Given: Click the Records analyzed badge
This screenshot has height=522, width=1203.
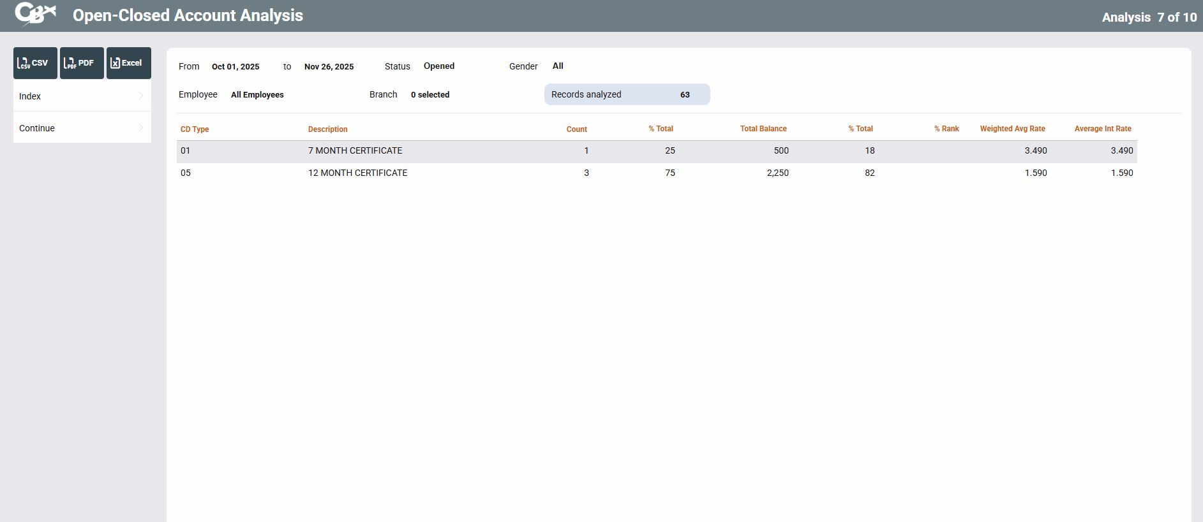Looking at the screenshot, I should point(627,94).
